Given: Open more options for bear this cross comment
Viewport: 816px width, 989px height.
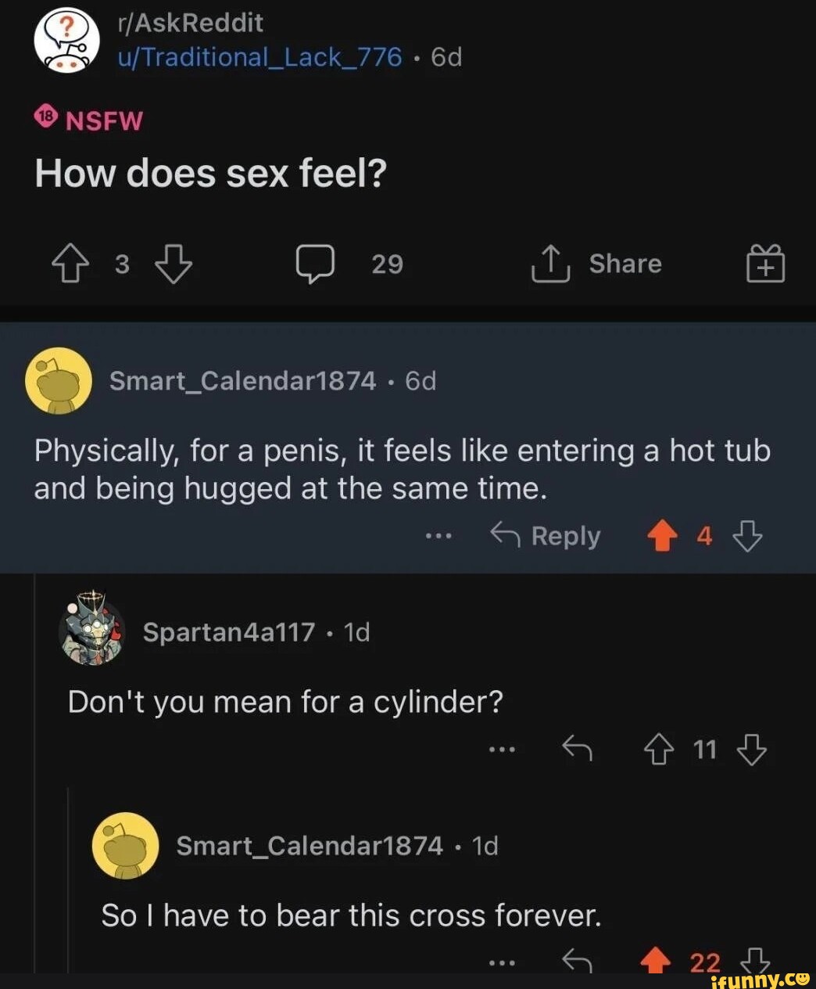Looking at the screenshot, I should tap(501, 963).
